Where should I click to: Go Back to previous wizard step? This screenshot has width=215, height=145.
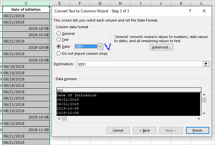point(144,130)
